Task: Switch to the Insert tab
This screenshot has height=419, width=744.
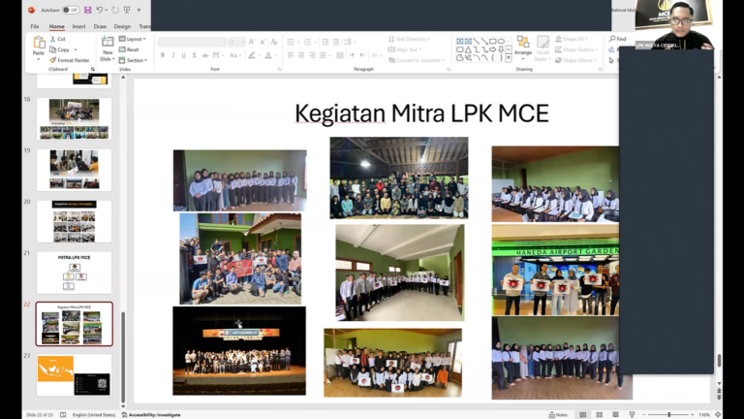Action: 78,26
